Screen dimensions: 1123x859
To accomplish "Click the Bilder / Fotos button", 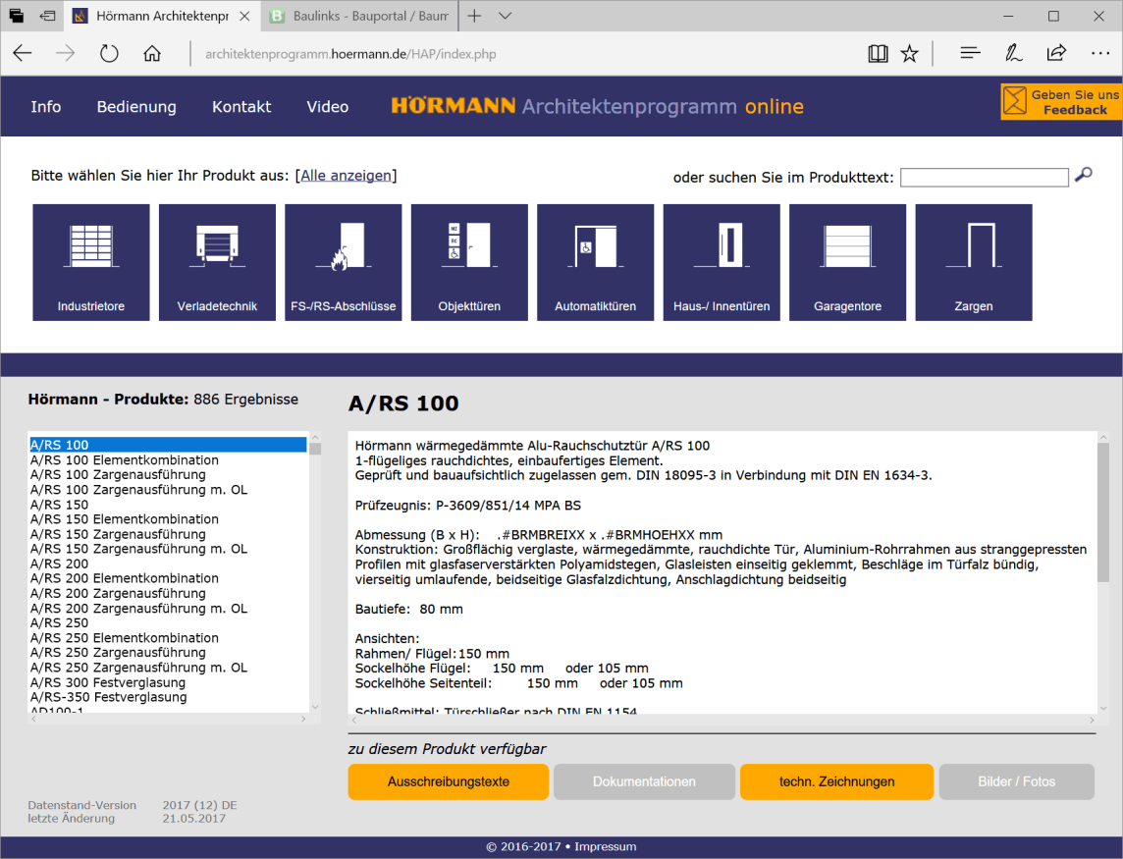I will tap(1016, 781).
